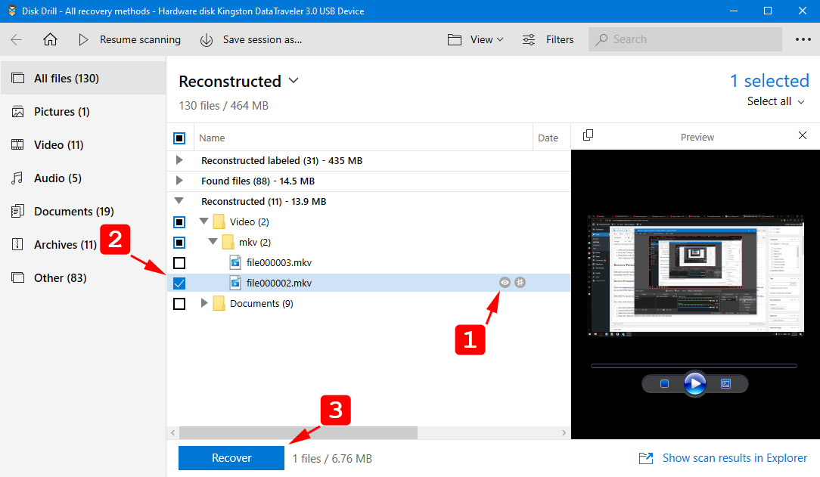The height and width of the screenshot is (477, 820).
Task: Click the eye preview icon beside file000002.mkv
Action: (505, 283)
